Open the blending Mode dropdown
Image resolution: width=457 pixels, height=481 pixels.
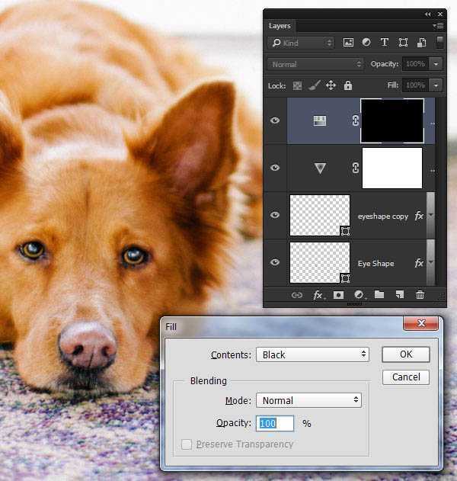(308, 400)
